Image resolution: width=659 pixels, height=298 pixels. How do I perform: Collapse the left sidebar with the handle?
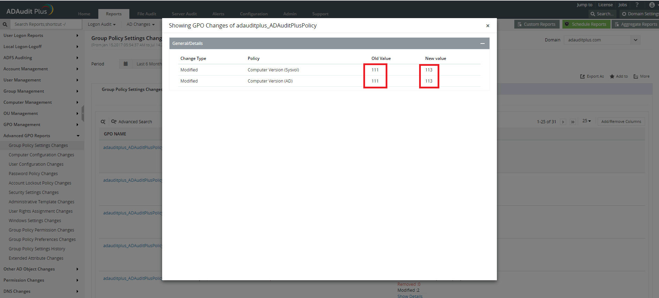(83, 113)
